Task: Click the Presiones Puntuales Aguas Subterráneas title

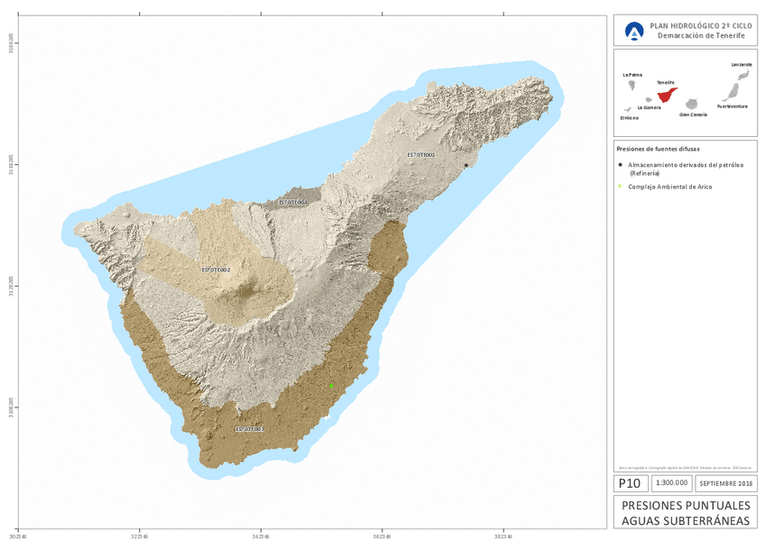Action: click(x=686, y=512)
